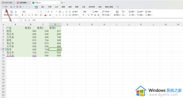Click the Decrease font size icon
The height and width of the screenshot is (98, 183).
52,12
